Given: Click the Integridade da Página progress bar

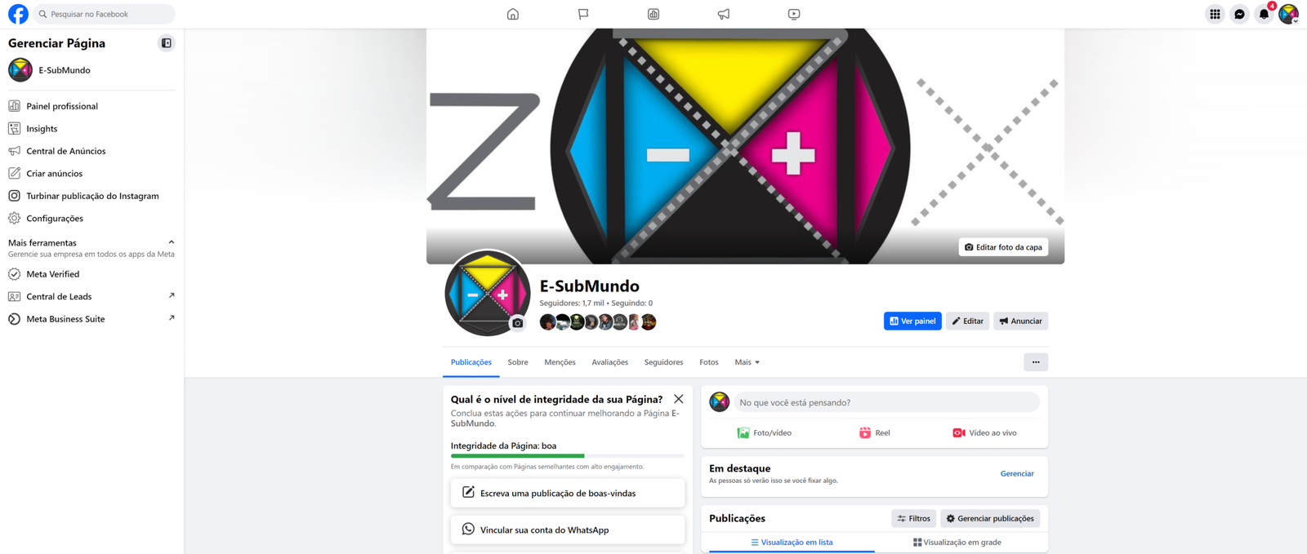Looking at the screenshot, I should tap(568, 455).
